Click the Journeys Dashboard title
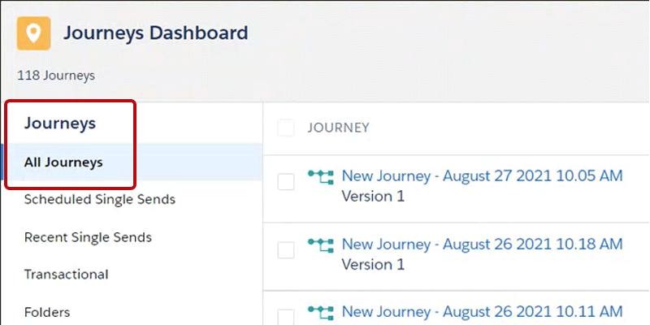The width and height of the screenshot is (650, 325). pos(155,33)
